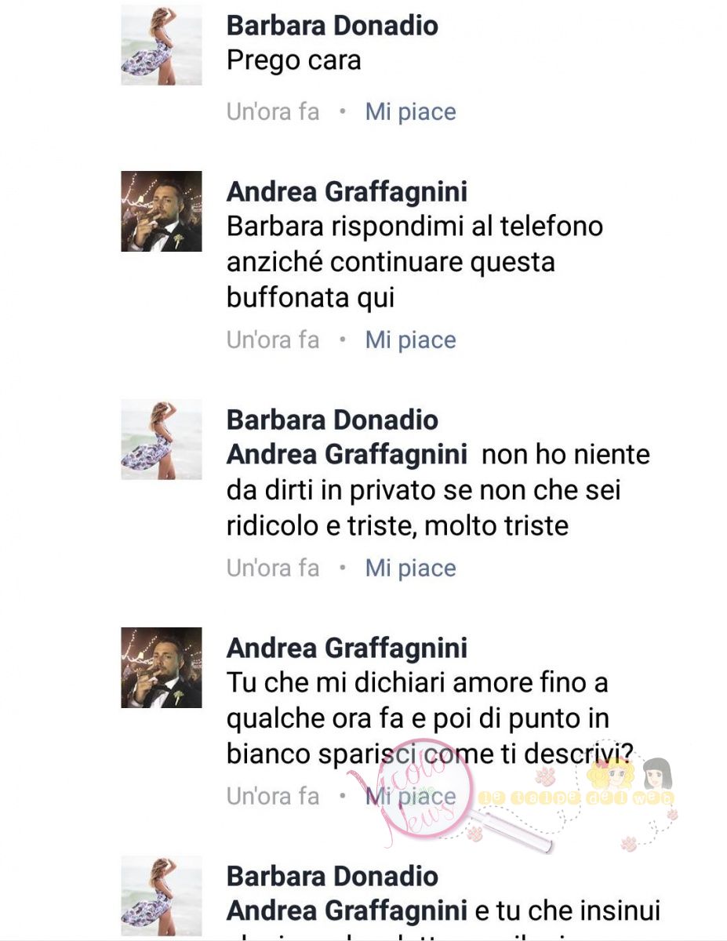Like the 'Prego cara' comment via Mi piace
The height and width of the screenshot is (941, 727).
[x=410, y=112]
